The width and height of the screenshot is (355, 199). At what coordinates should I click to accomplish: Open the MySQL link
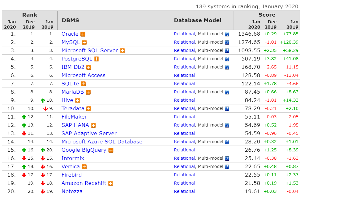[x=71, y=42]
